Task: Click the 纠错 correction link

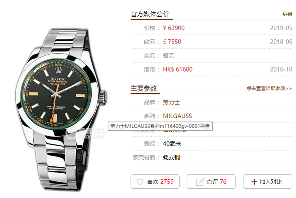Action: pyautogui.click(x=287, y=14)
